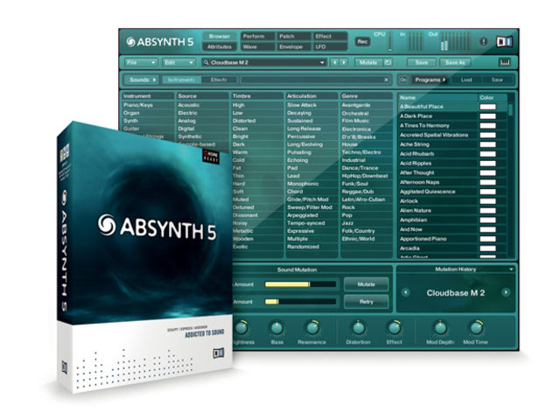Click Mutate in Sound Mutation panel

(x=366, y=284)
